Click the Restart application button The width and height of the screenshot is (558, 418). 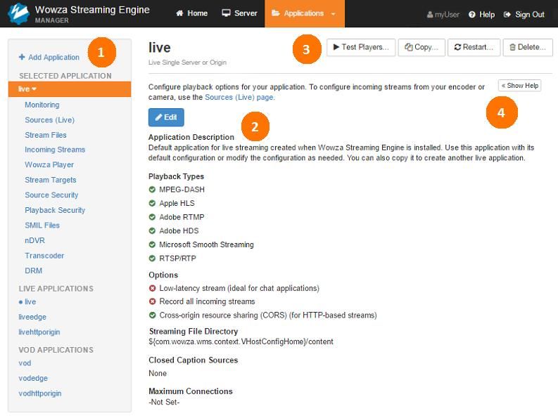tap(474, 47)
